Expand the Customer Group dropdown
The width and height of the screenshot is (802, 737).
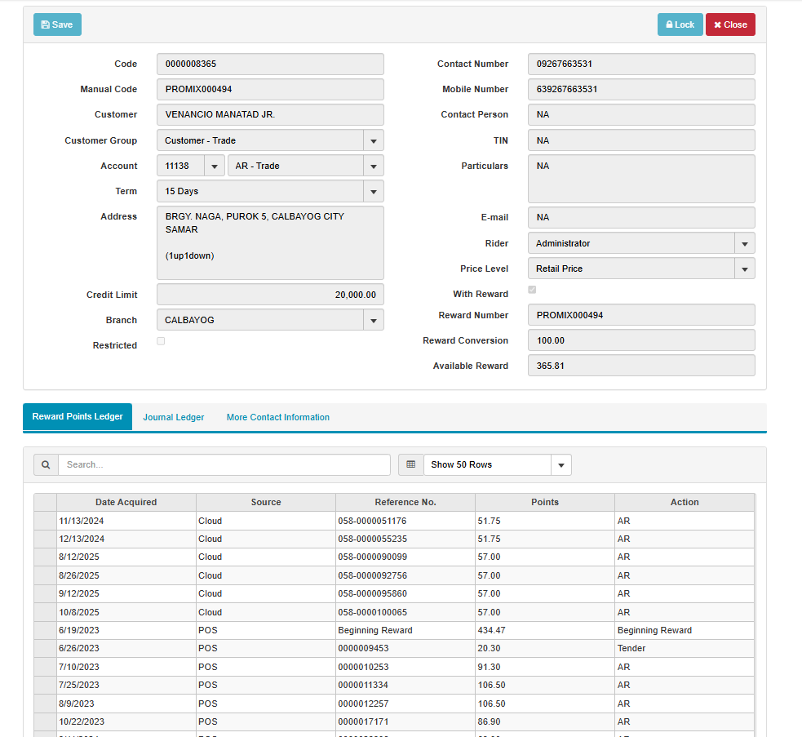click(x=373, y=140)
